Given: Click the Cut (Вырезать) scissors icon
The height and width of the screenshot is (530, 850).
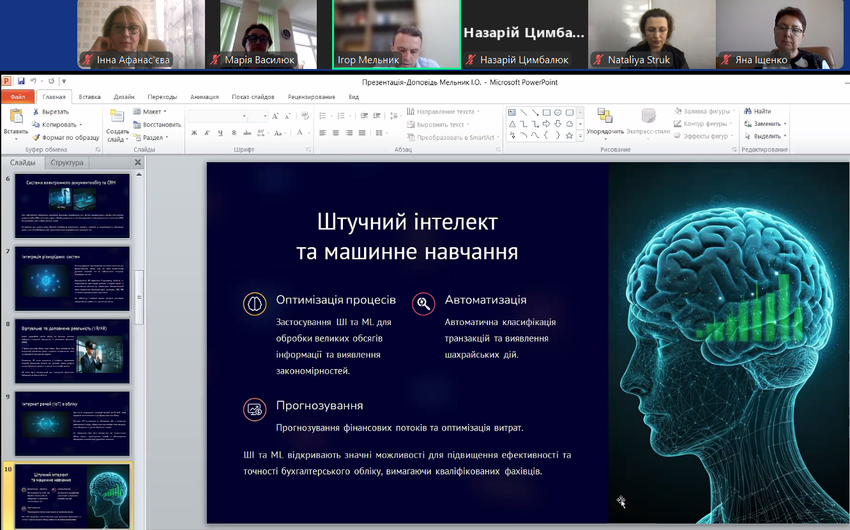Looking at the screenshot, I should 36,112.
